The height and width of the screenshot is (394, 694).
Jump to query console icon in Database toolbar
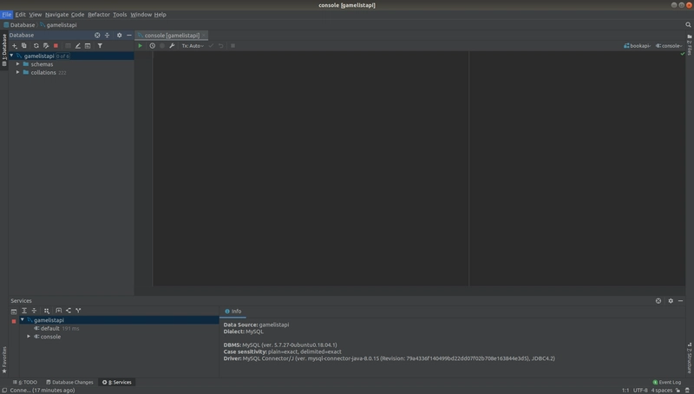pyautogui.click(x=88, y=46)
